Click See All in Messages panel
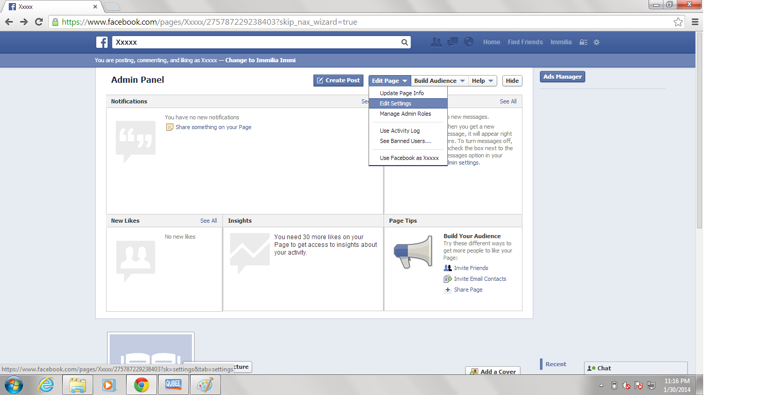769x395 pixels. (508, 101)
